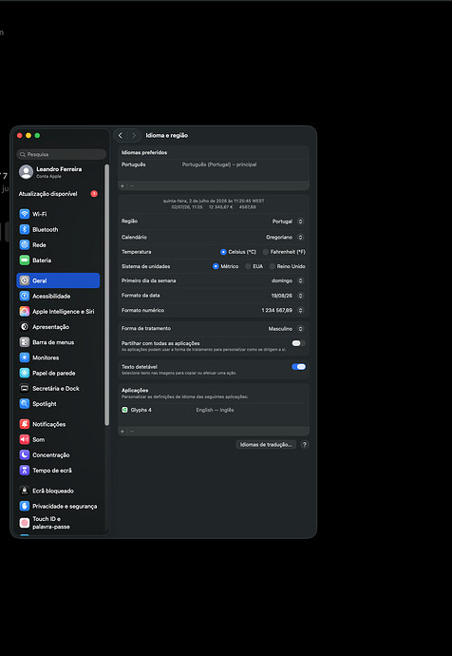Open Spotlight settings icon
The width and height of the screenshot is (452, 656).
point(25,404)
